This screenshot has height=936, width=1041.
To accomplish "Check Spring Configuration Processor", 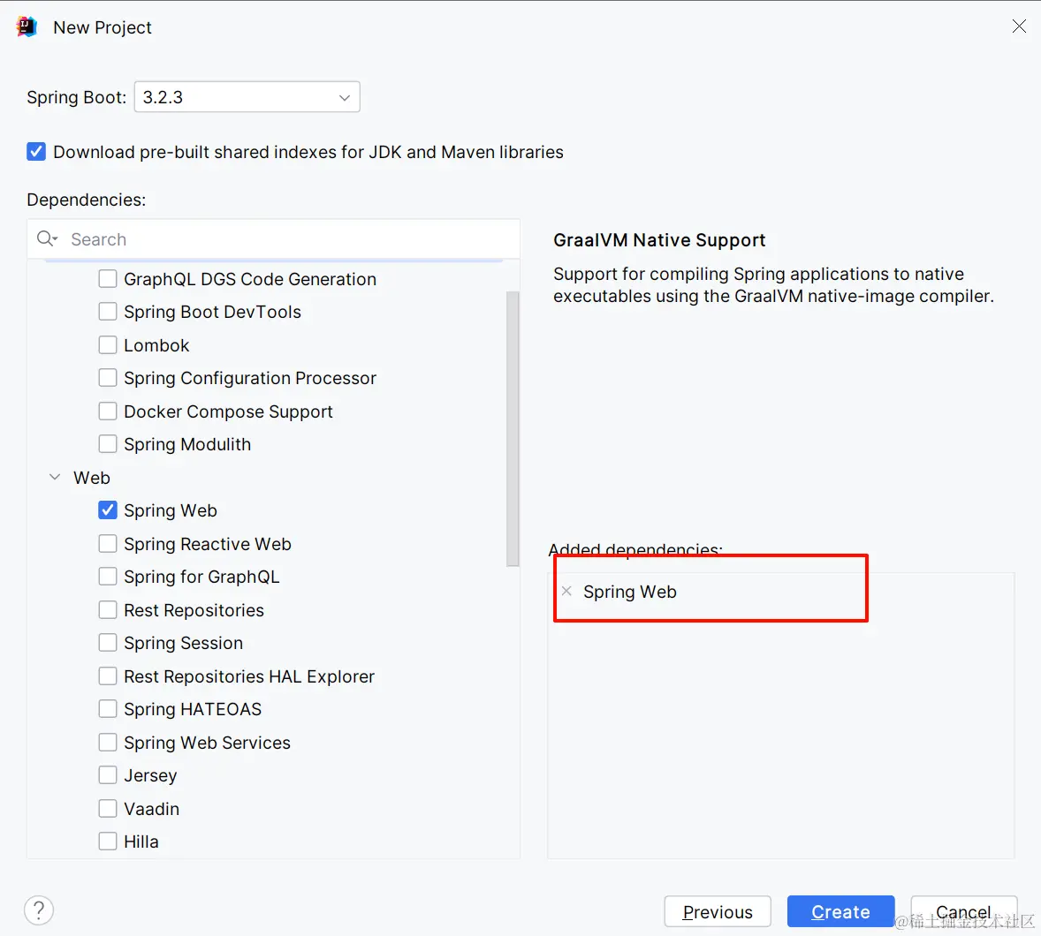I will (x=108, y=378).
